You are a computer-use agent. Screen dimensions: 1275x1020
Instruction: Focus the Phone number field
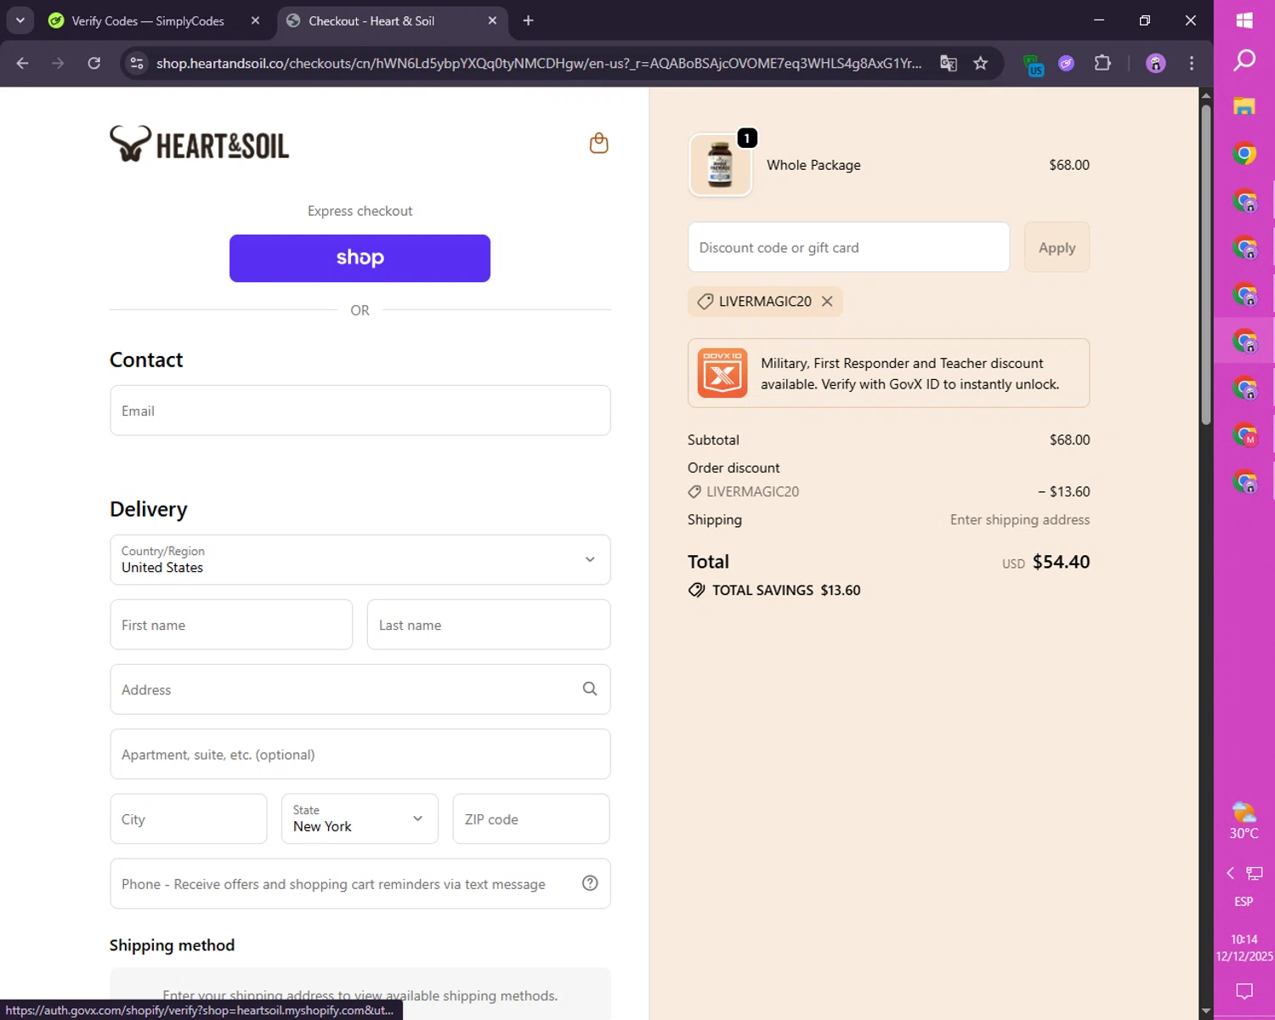coord(360,883)
